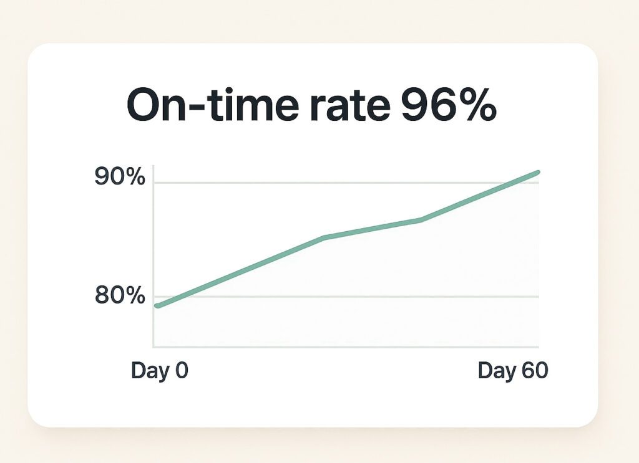Click the vertical y-axis line
Viewport: 639px width, 463px height.
pos(153,249)
